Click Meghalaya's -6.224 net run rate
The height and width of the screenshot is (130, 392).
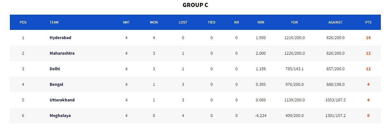click(261, 116)
